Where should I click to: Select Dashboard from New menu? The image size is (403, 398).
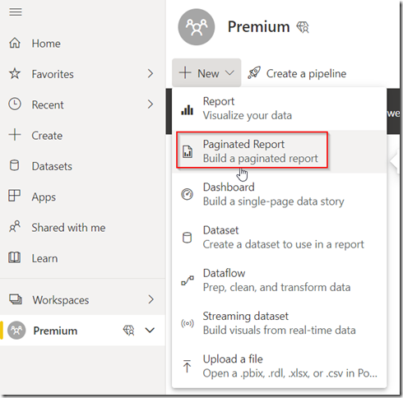(x=279, y=194)
